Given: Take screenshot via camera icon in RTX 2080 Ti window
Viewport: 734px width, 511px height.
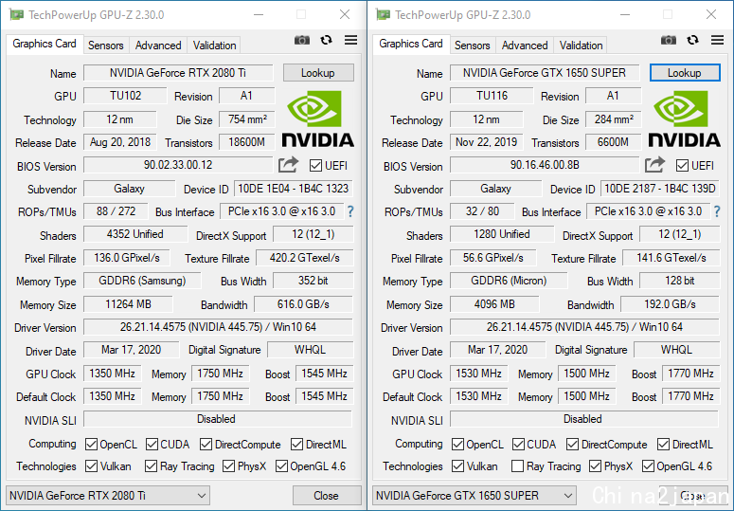Looking at the screenshot, I should click(x=302, y=40).
